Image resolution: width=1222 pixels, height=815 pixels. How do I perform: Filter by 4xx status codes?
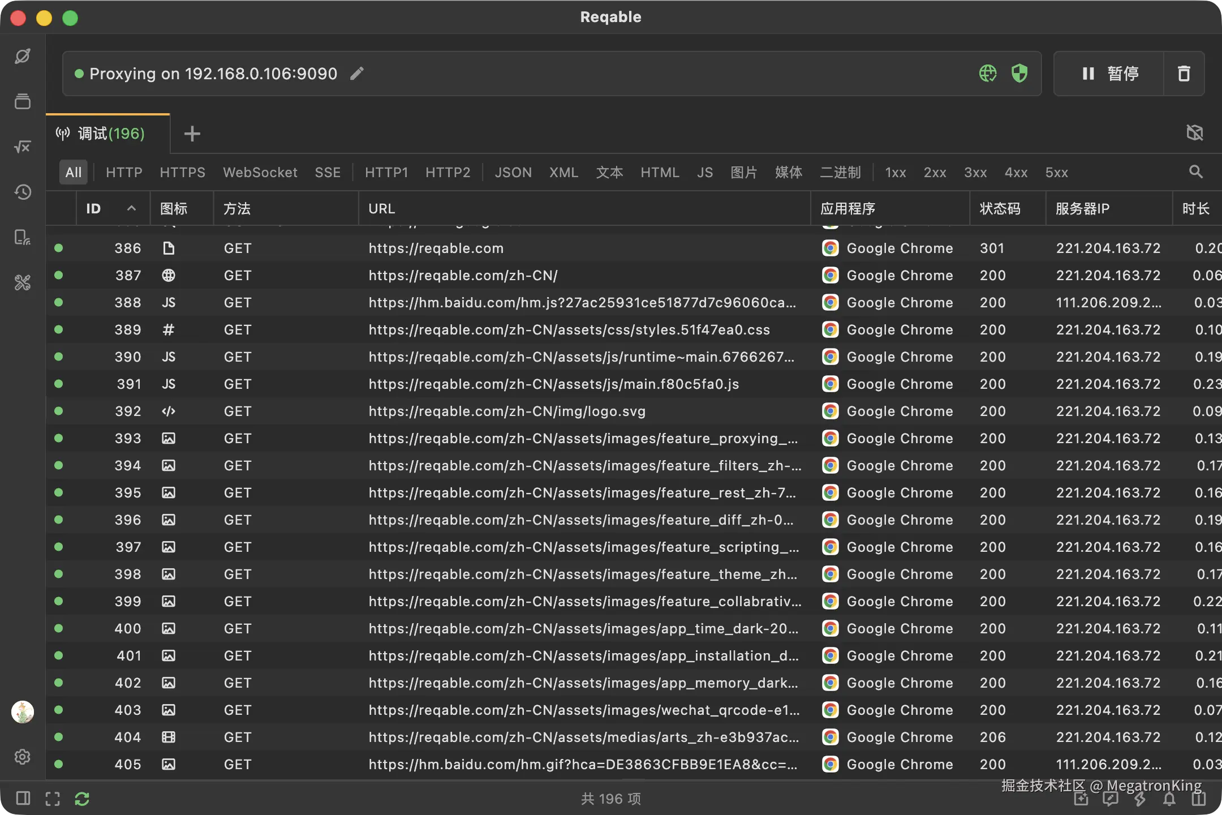(x=1016, y=173)
